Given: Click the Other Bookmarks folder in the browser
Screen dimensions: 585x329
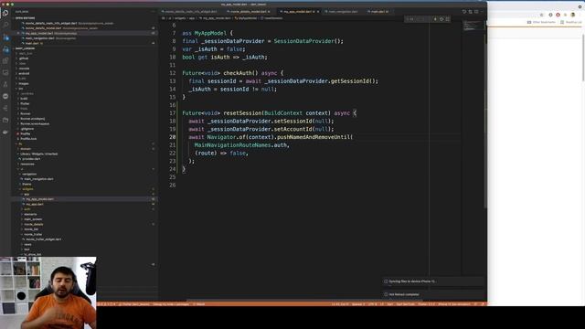Looking at the screenshot, I should pos(541,22).
